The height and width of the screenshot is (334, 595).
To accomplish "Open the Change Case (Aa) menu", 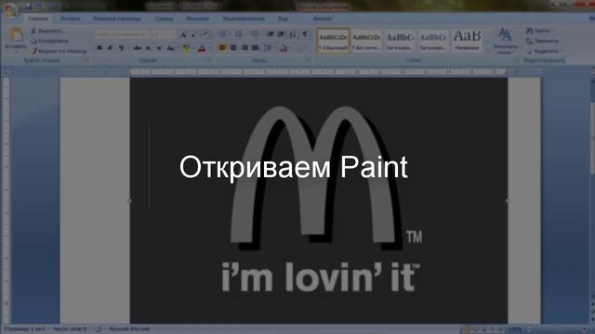I will pyautogui.click(x=171, y=48).
